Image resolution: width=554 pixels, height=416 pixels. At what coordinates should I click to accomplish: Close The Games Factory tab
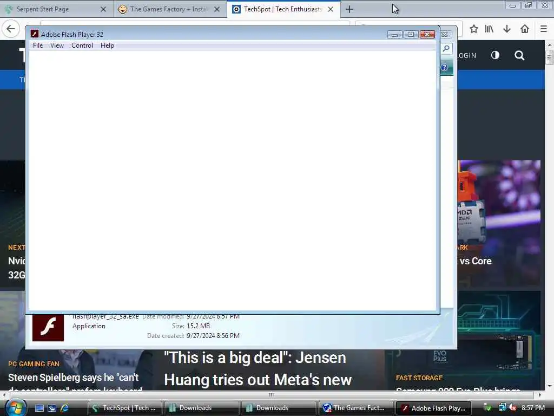[x=217, y=9]
